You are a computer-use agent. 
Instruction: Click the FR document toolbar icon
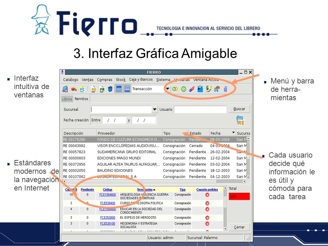point(102,89)
